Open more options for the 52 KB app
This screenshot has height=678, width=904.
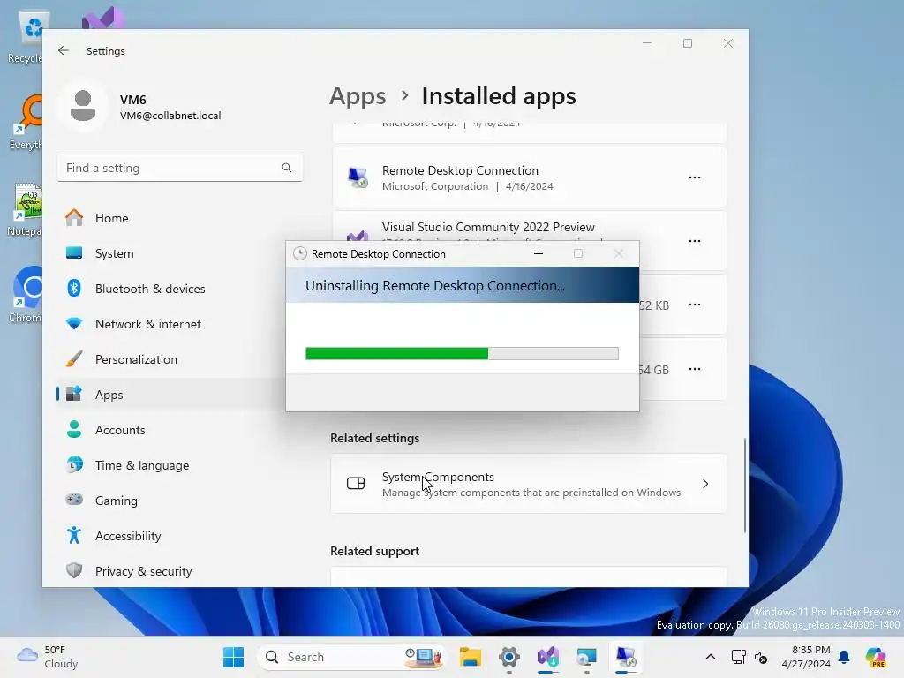point(695,305)
